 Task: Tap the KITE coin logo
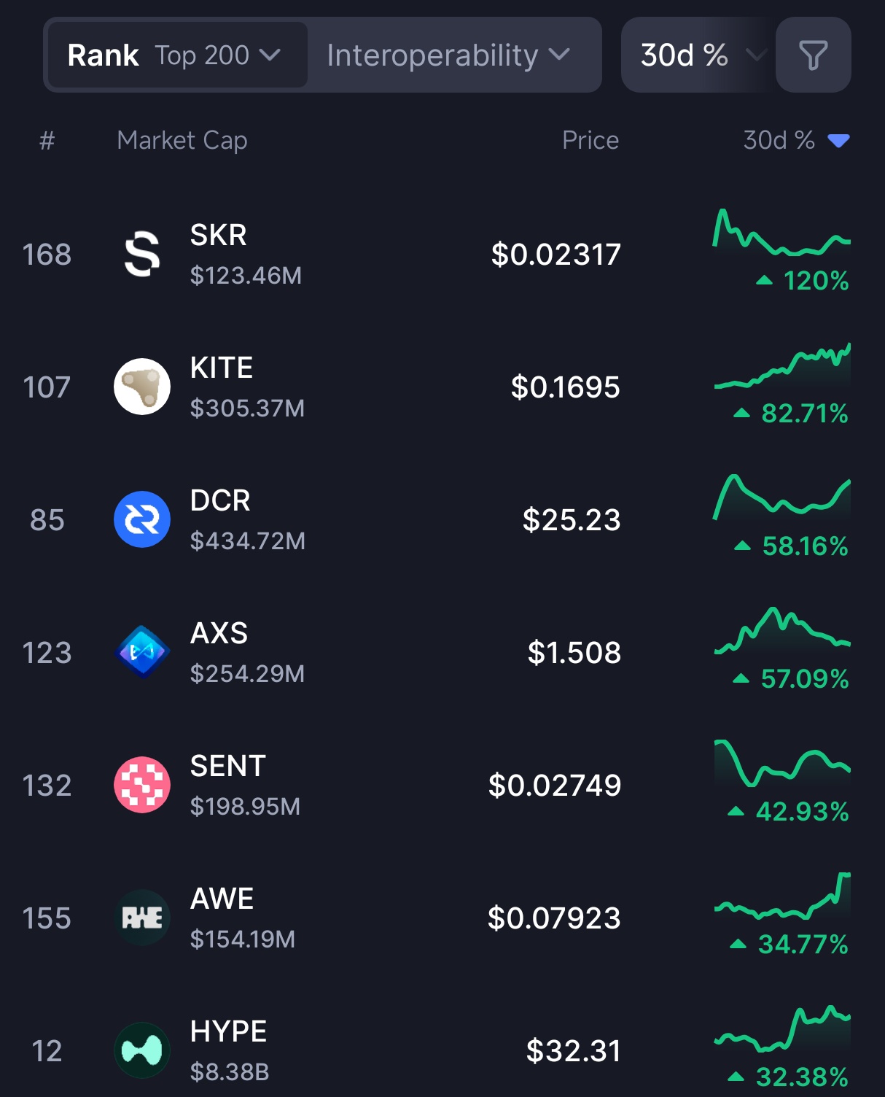tap(142, 387)
